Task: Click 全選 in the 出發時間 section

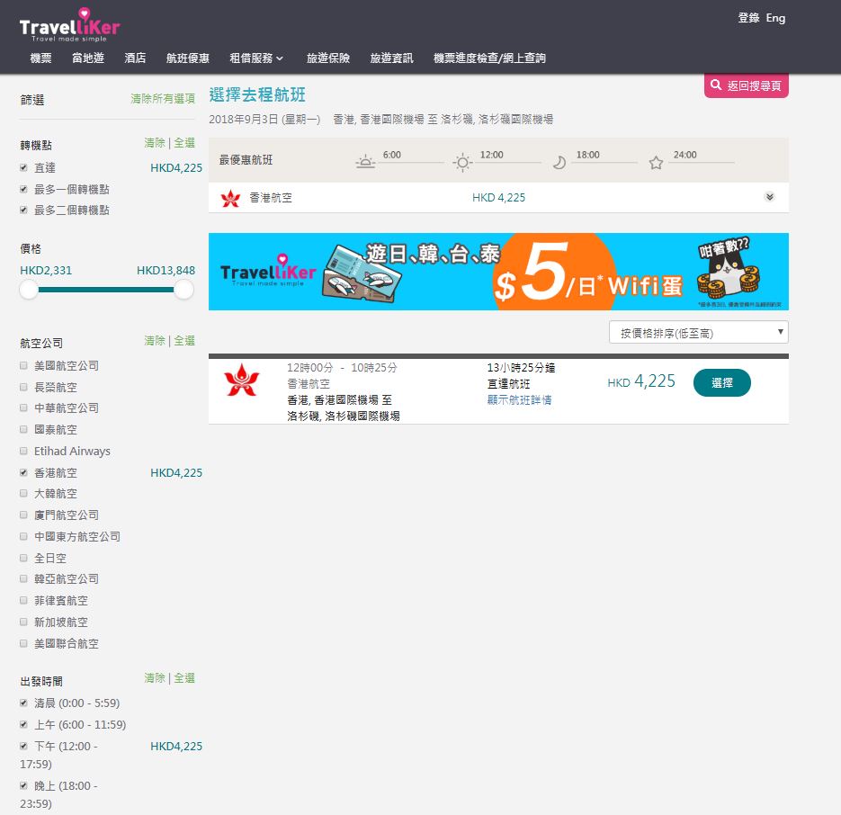Action: pos(184,678)
